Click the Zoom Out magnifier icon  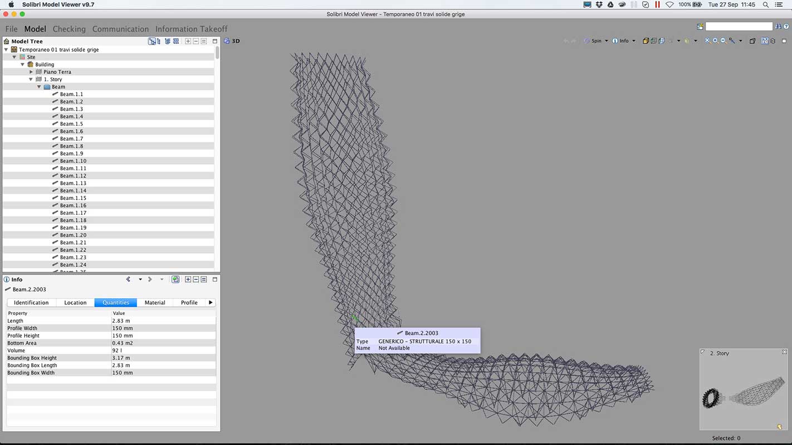tap(722, 41)
